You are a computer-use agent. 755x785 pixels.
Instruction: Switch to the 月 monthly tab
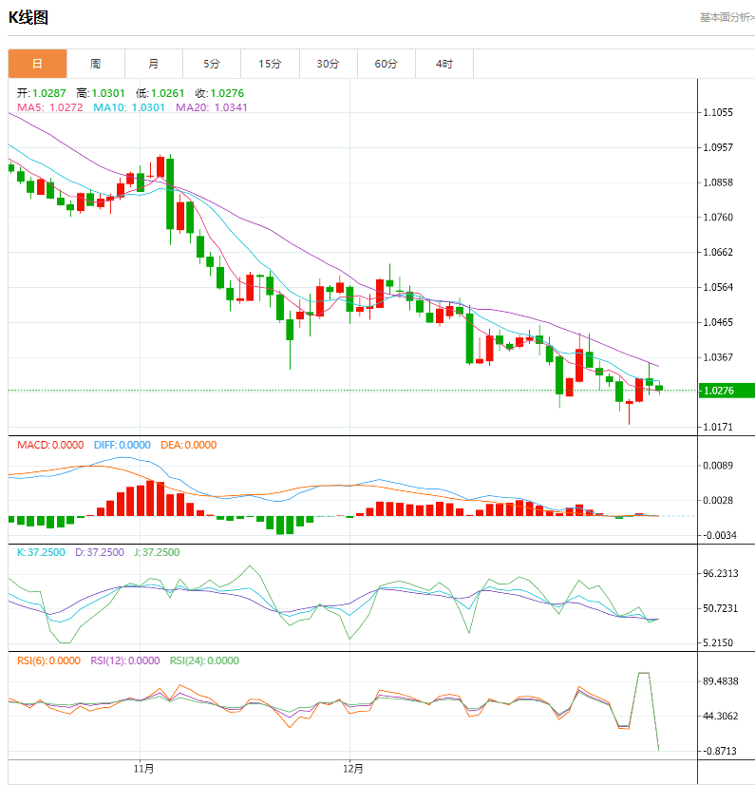pos(154,64)
